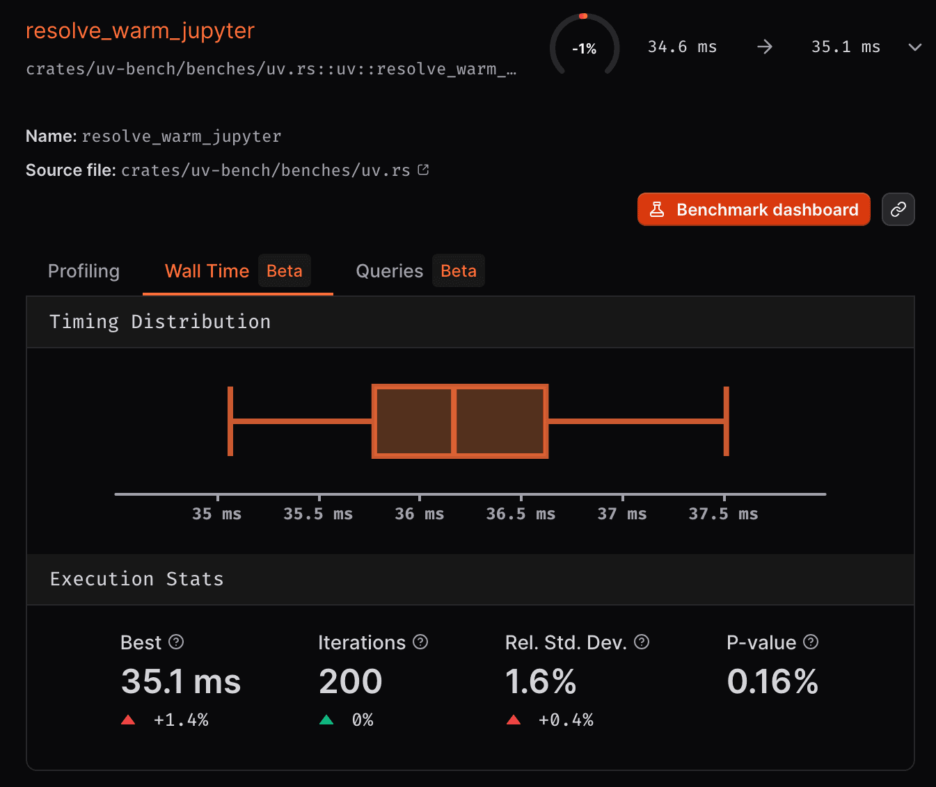Open the Benchmark dashboard
The height and width of the screenshot is (787, 936).
click(x=754, y=209)
